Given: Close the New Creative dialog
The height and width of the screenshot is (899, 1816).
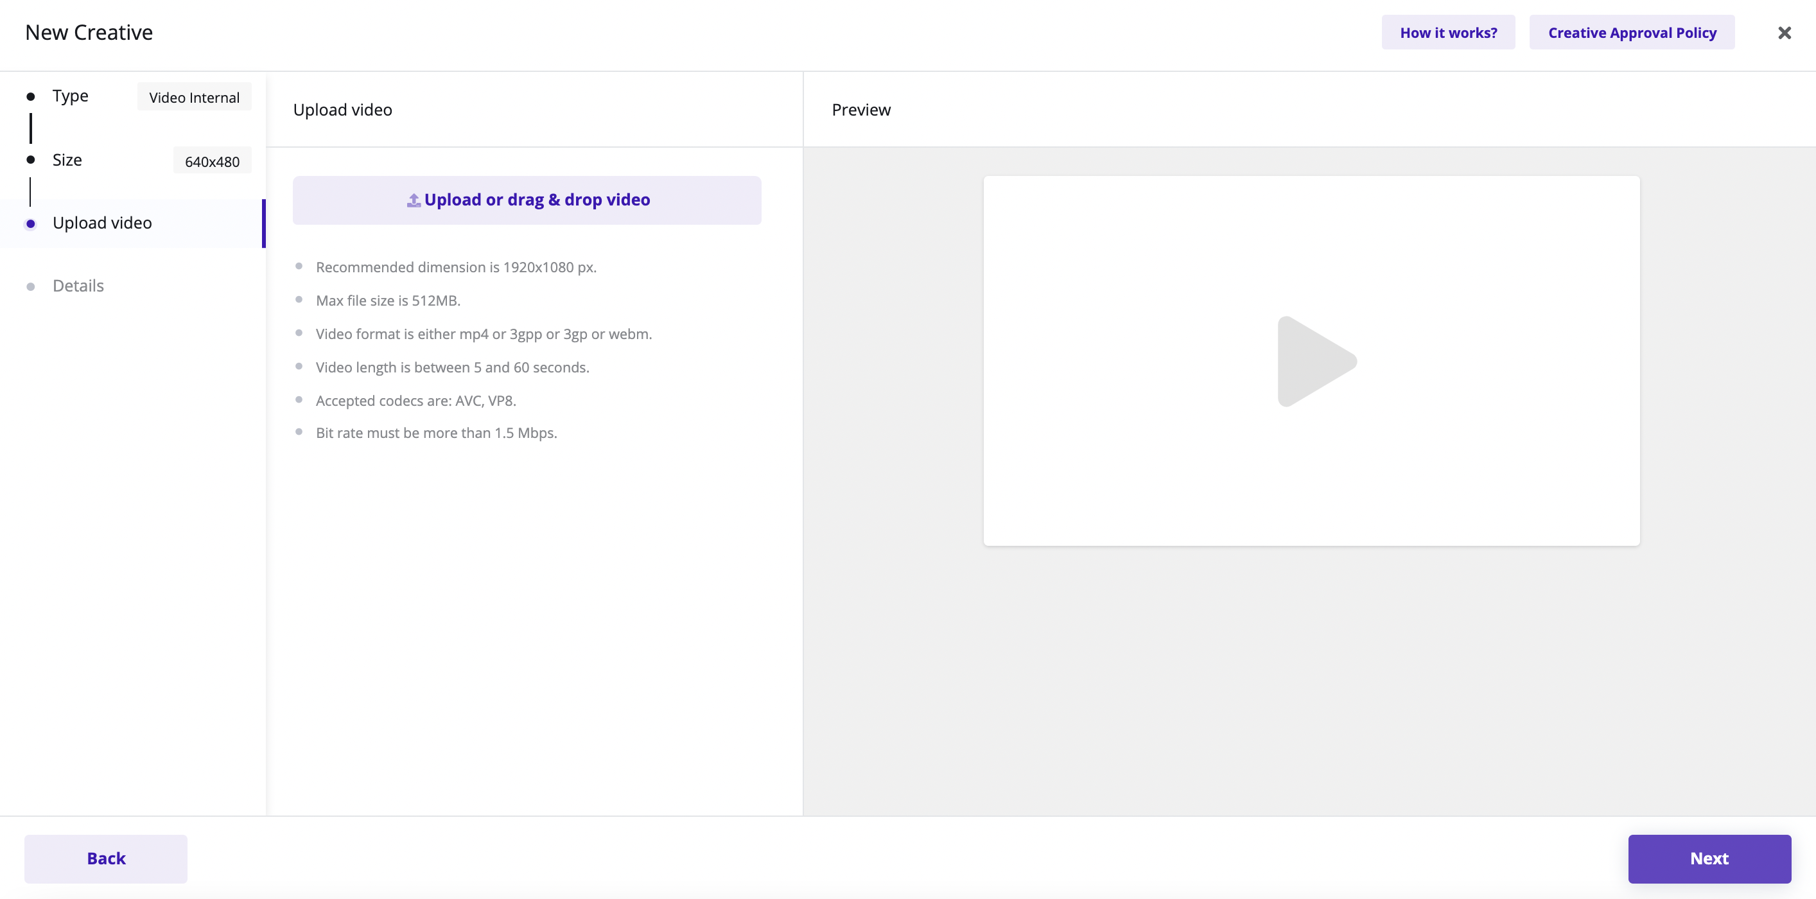Looking at the screenshot, I should pyautogui.click(x=1785, y=33).
